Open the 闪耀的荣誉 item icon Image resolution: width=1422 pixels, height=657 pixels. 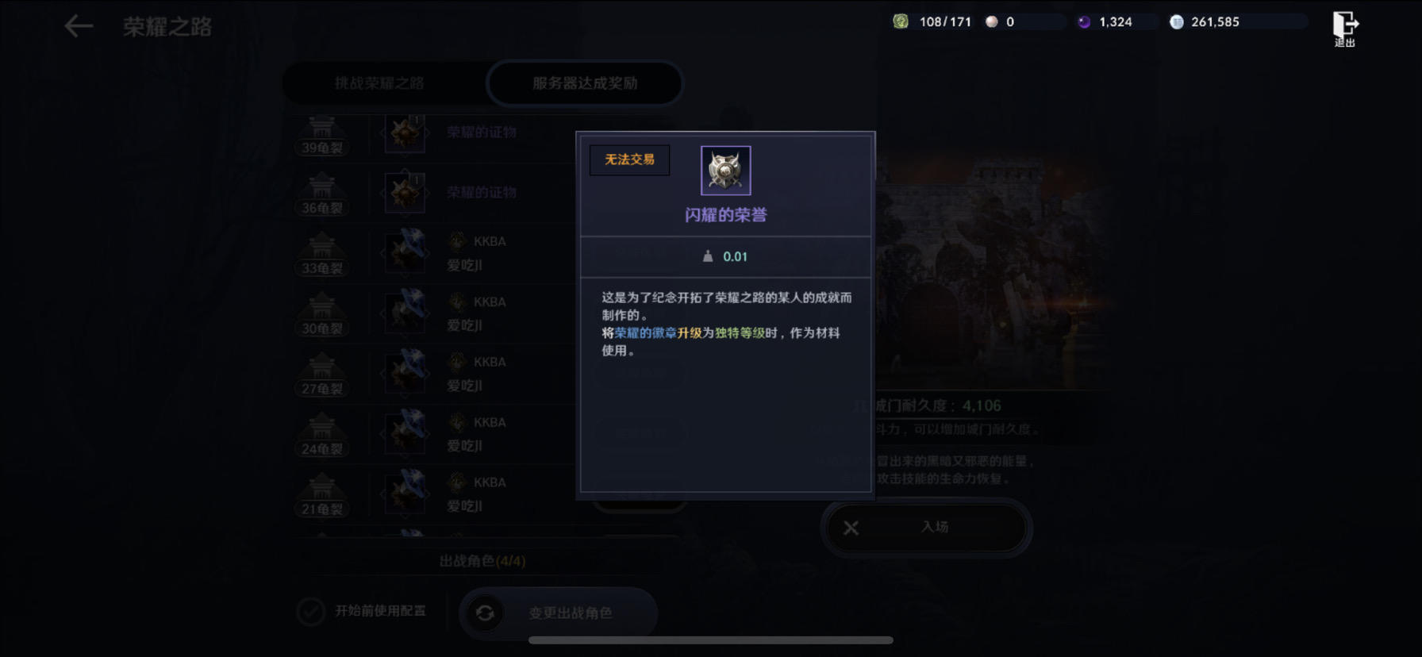(x=725, y=171)
